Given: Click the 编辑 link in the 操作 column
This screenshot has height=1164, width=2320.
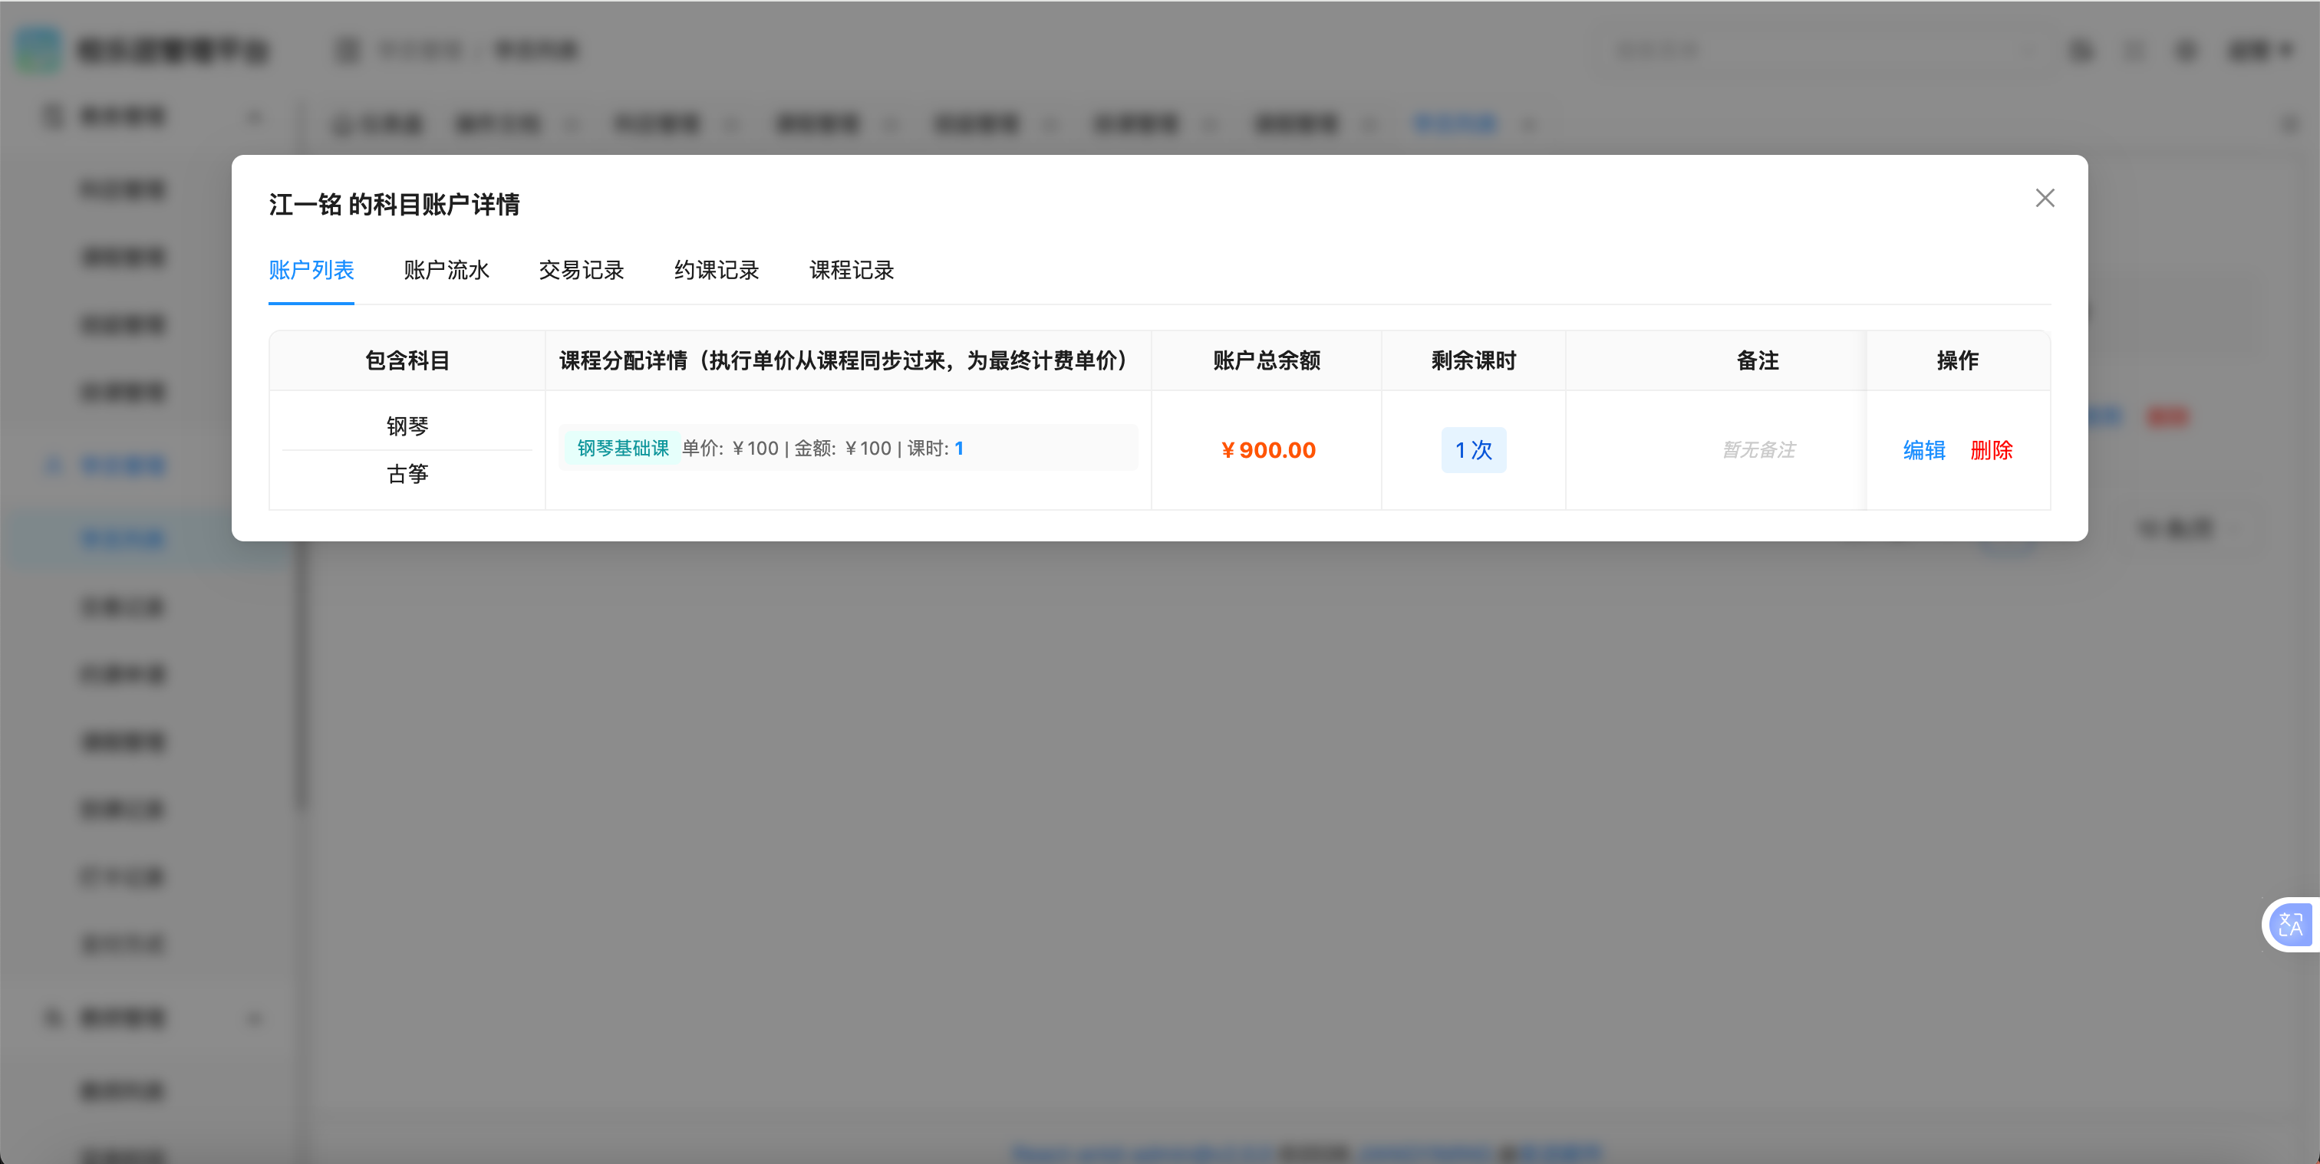Looking at the screenshot, I should point(1923,450).
